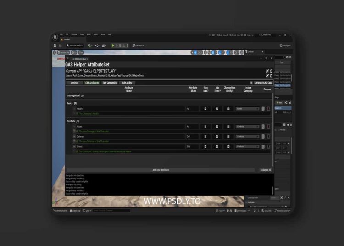Image resolution: width=344 pixels, height=246 pixels.
Task: Click the Generate GAS Code button
Action: tap(263, 83)
